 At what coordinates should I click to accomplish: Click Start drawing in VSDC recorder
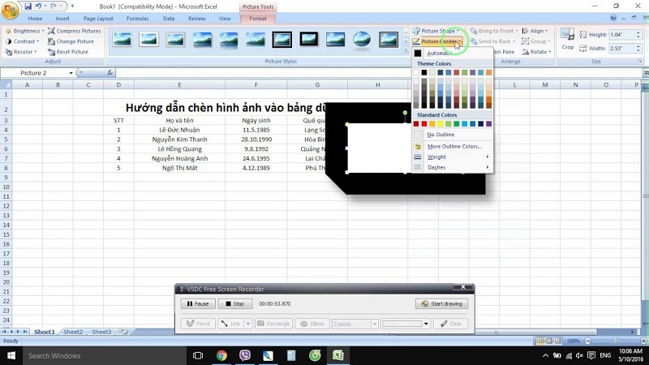pyautogui.click(x=441, y=303)
